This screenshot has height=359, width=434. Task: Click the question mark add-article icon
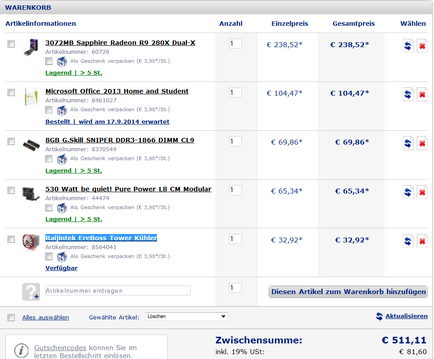tap(31, 291)
